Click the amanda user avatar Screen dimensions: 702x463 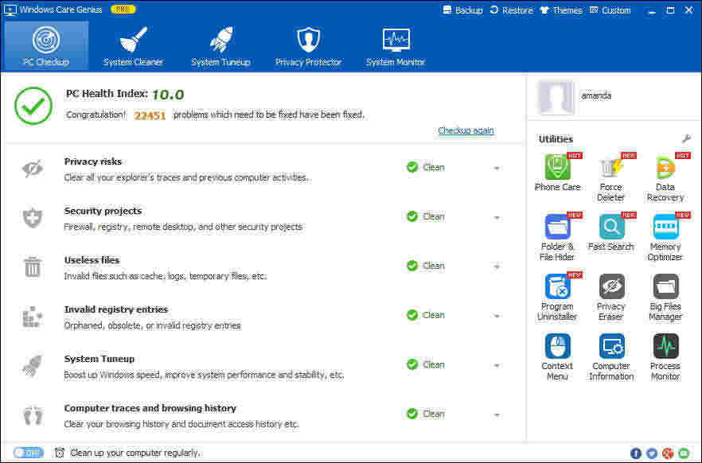click(x=556, y=96)
